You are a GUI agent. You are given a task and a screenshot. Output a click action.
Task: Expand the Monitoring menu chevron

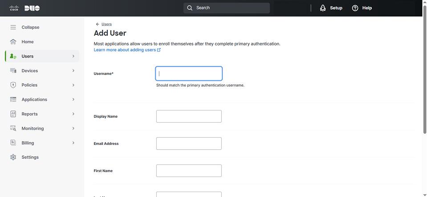[x=73, y=128]
